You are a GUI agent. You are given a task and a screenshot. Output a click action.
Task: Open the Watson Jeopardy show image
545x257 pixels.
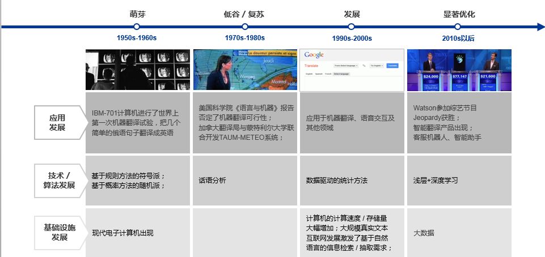459,70
